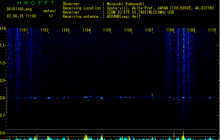Click the red meteor echo near 1108.5 on the 0.8 line
Viewport: 220px width, 140px height.
coord(183,97)
